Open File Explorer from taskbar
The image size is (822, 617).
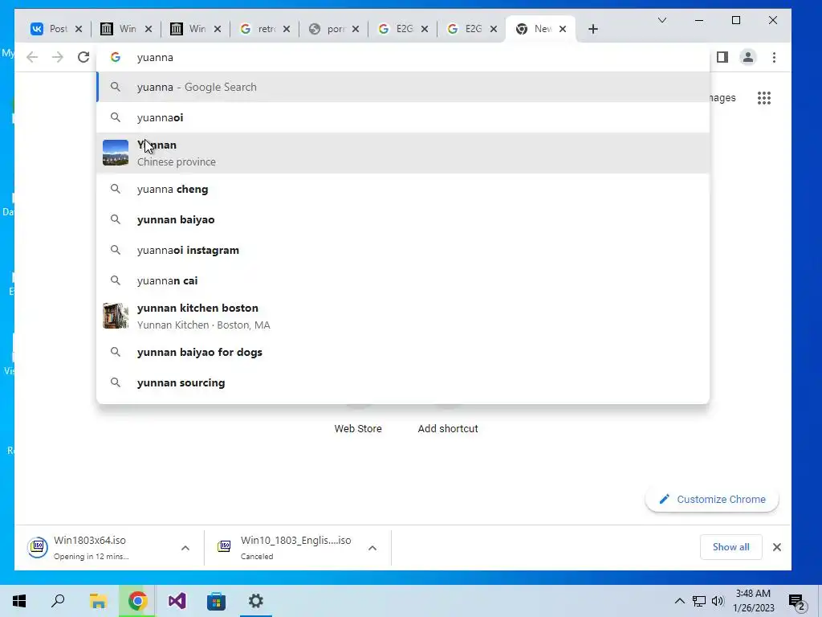[x=98, y=601]
